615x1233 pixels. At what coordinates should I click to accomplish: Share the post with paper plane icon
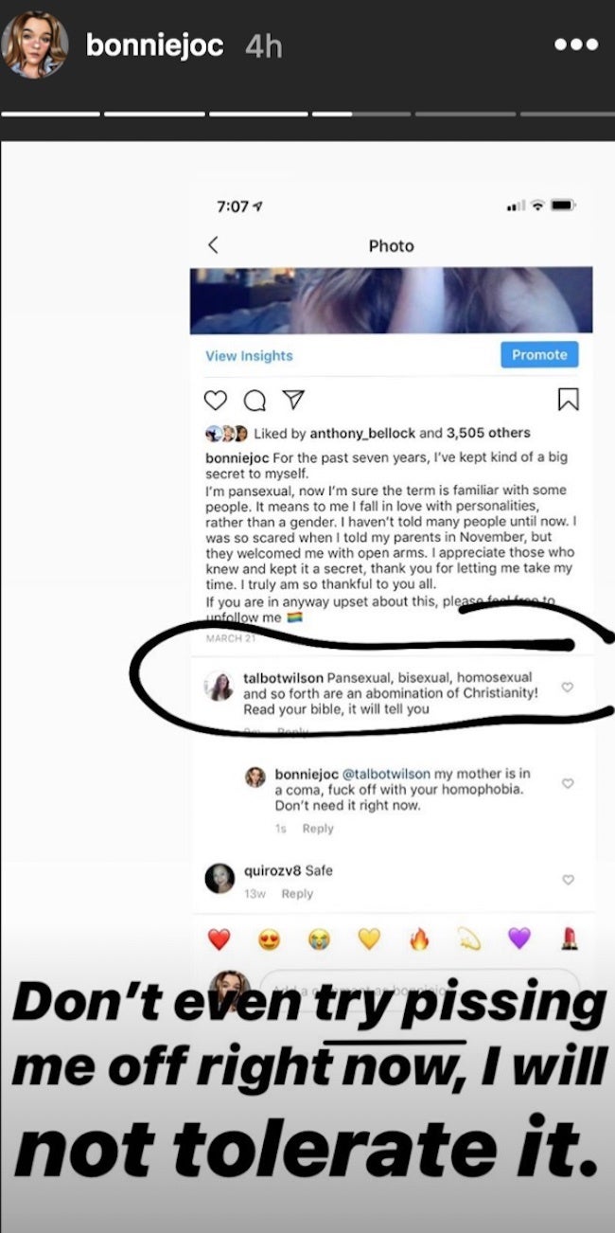tap(294, 400)
